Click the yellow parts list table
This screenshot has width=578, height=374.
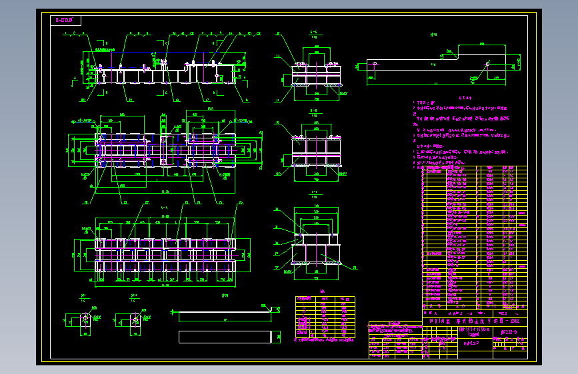pyautogui.click(x=475, y=238)
